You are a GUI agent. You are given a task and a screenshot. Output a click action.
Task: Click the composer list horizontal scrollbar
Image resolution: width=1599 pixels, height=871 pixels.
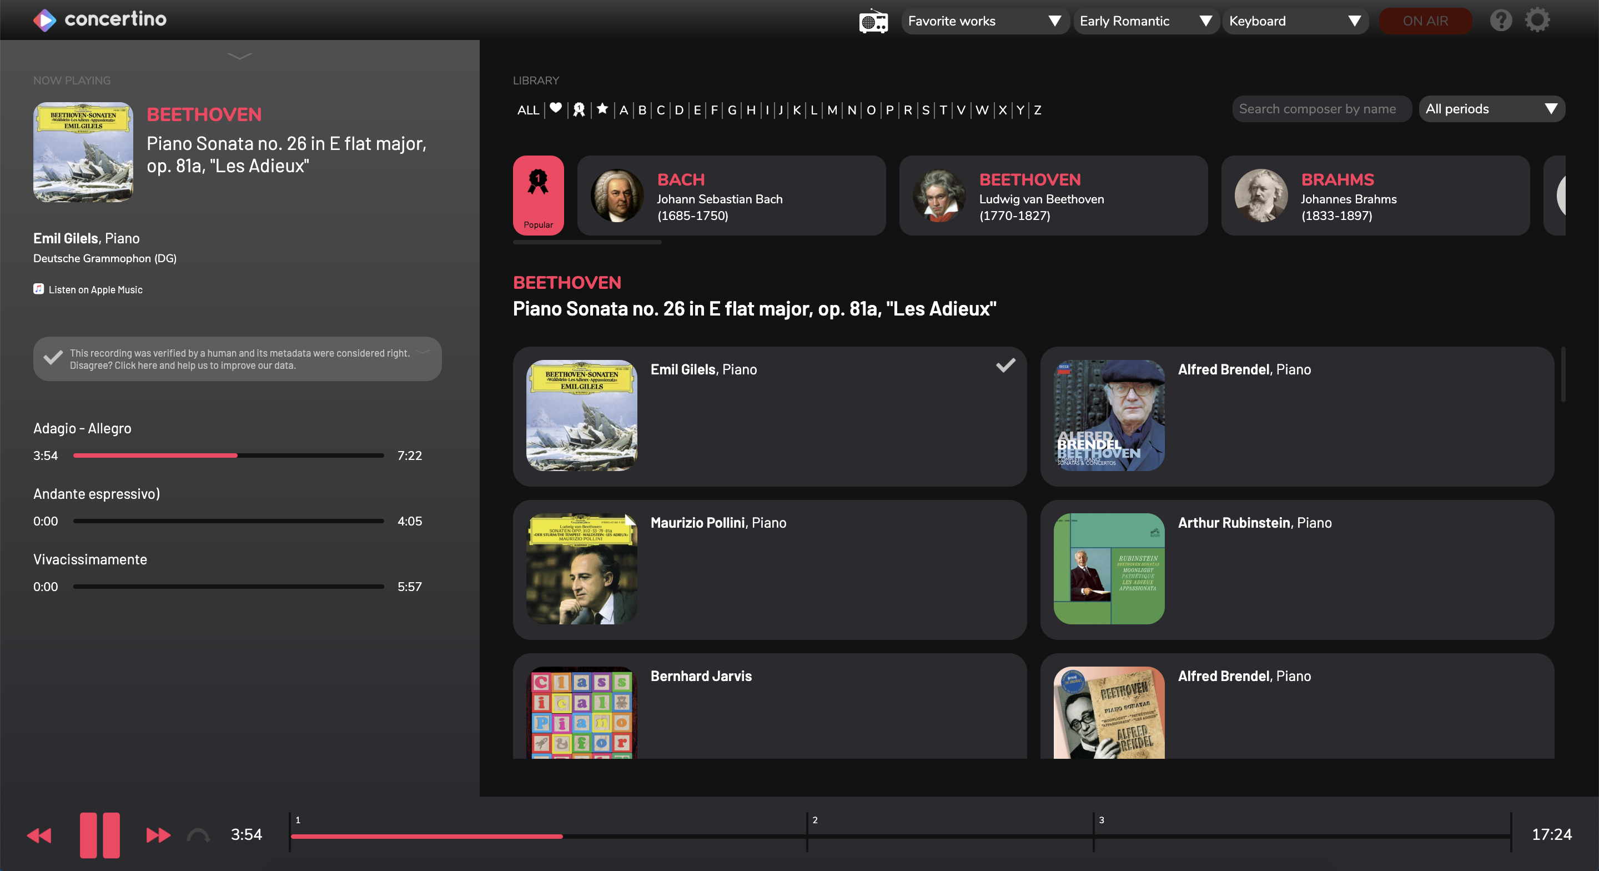pos(587,242)
